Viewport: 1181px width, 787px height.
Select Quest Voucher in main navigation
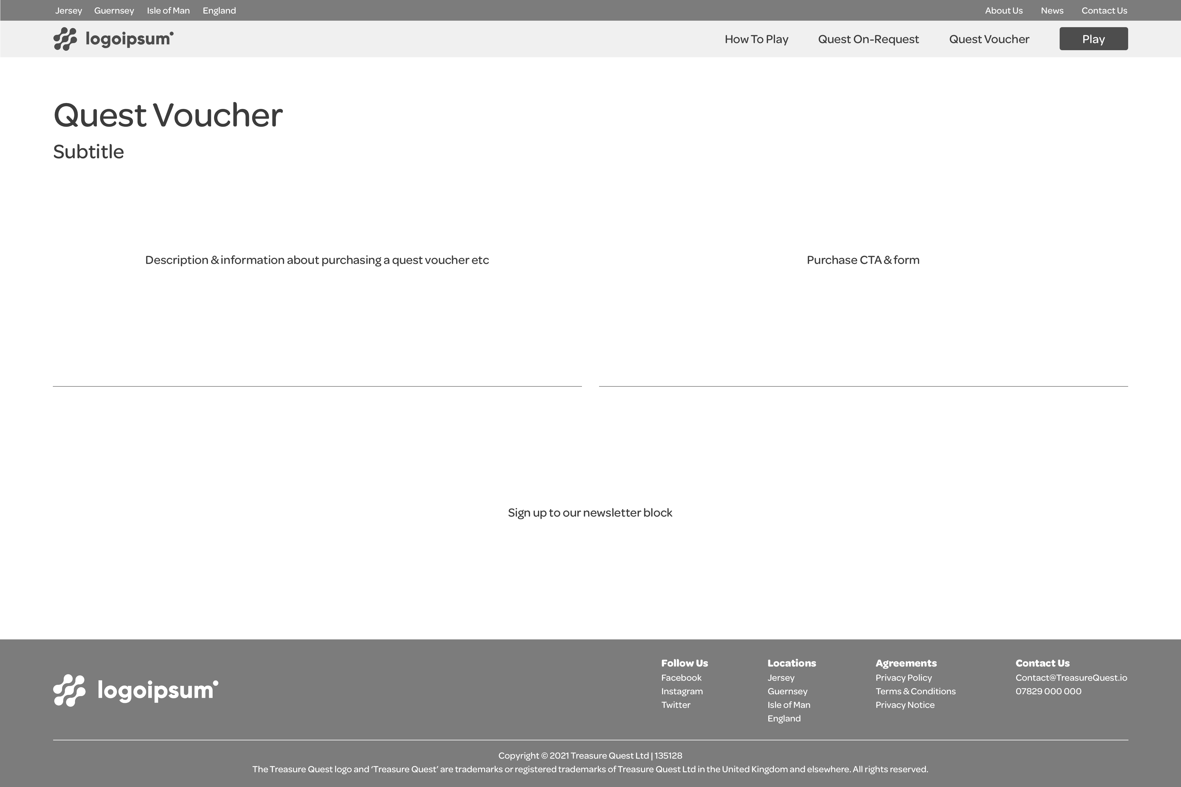pyautogui.click(x=989, y=39)
